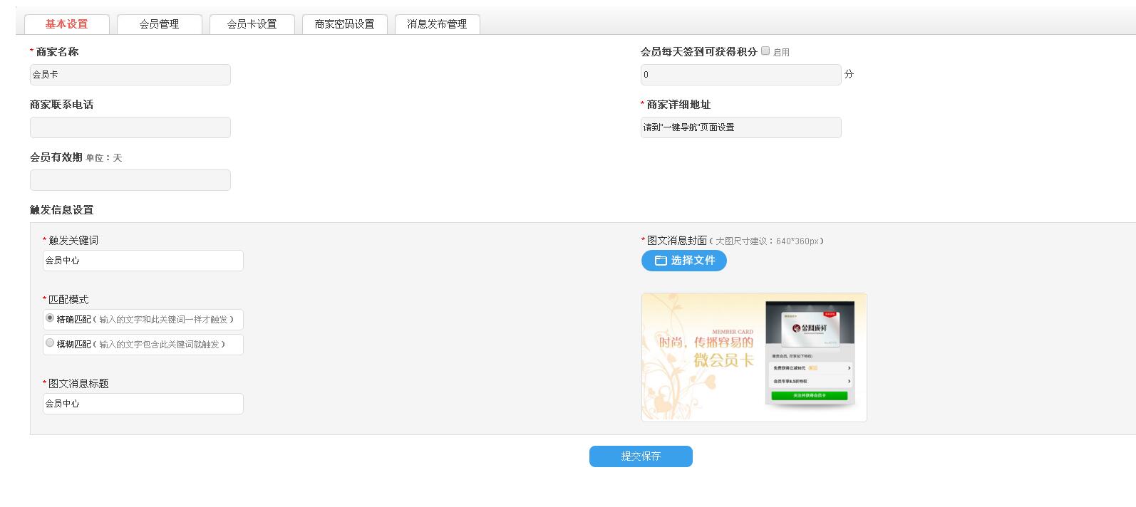Screen dimensions: 1136x507
Task: Enable the 会员每天签到可获得积分 checkbox
Action: (x=765, y=51)
